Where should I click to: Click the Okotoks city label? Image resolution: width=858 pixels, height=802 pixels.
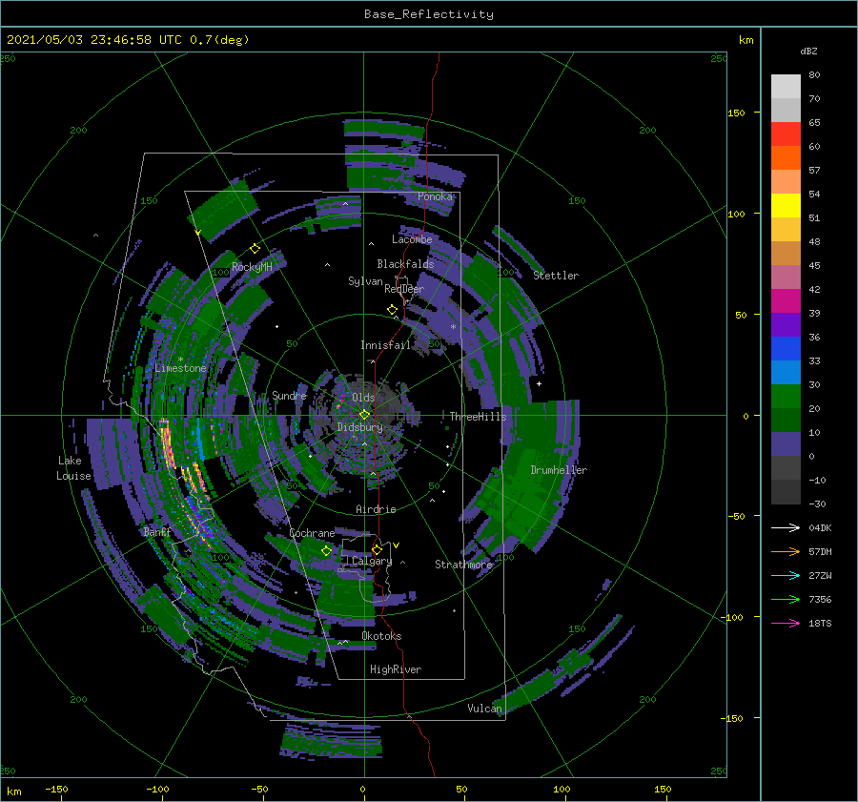tap(382, 636)
